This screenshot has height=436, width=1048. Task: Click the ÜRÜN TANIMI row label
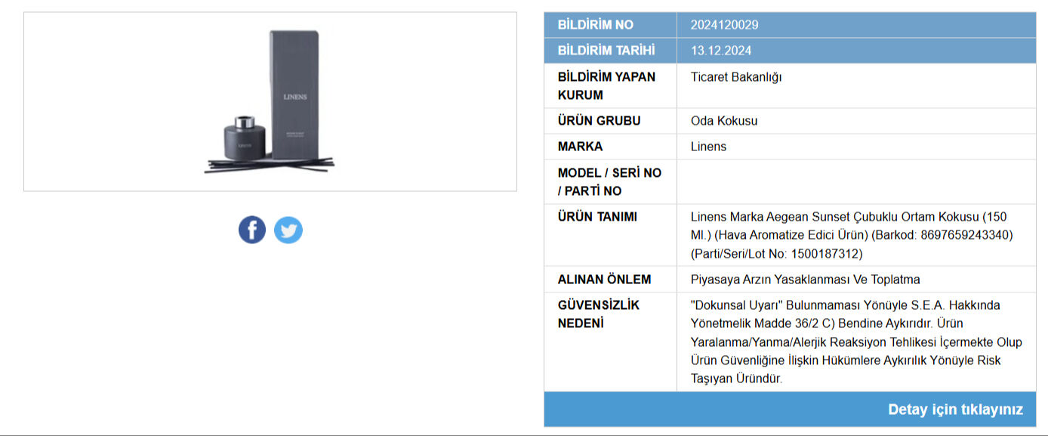[597, 217]
